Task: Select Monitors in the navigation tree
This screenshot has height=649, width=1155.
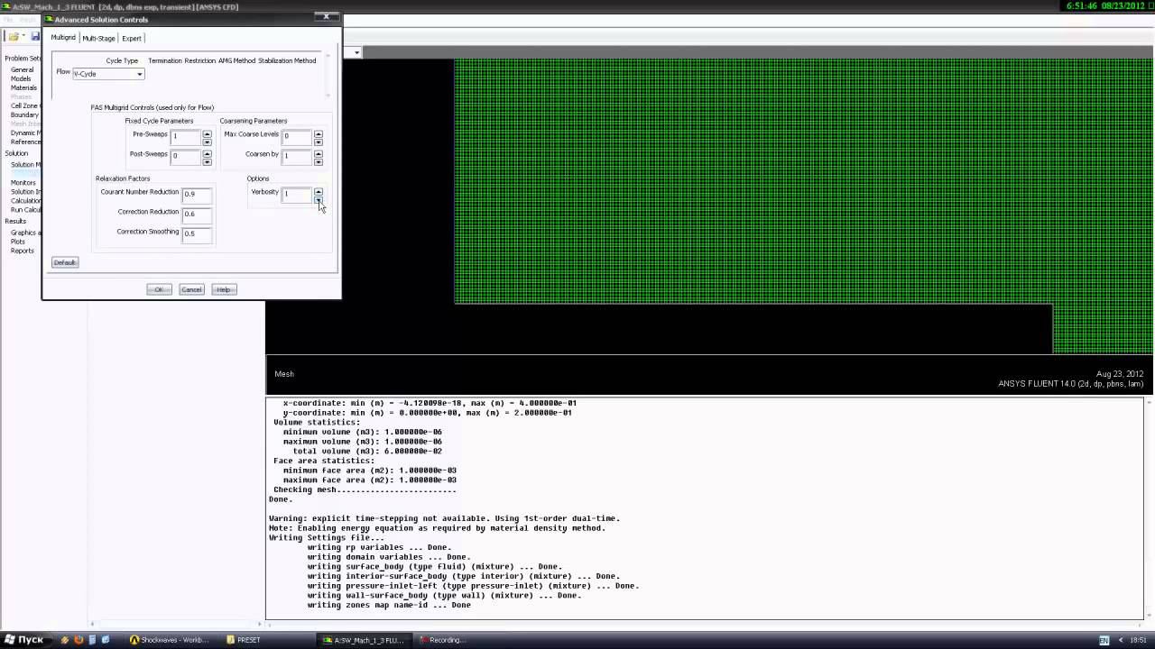Action: [23, 183]
